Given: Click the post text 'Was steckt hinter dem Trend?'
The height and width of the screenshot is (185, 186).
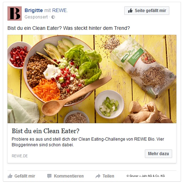Looking at the screenshot, I should [97, 28].
